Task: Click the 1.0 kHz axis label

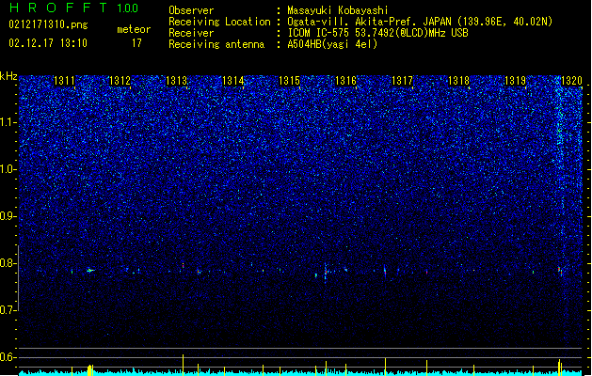Action: coord(8,169)
